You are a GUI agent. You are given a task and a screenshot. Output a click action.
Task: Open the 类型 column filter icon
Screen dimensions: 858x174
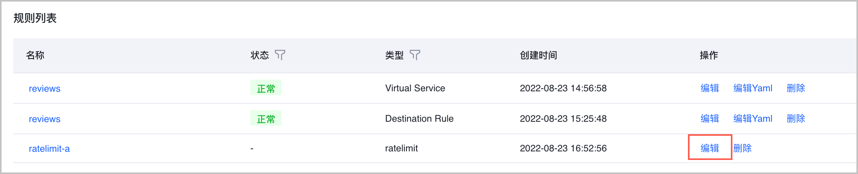coord(415,55)
